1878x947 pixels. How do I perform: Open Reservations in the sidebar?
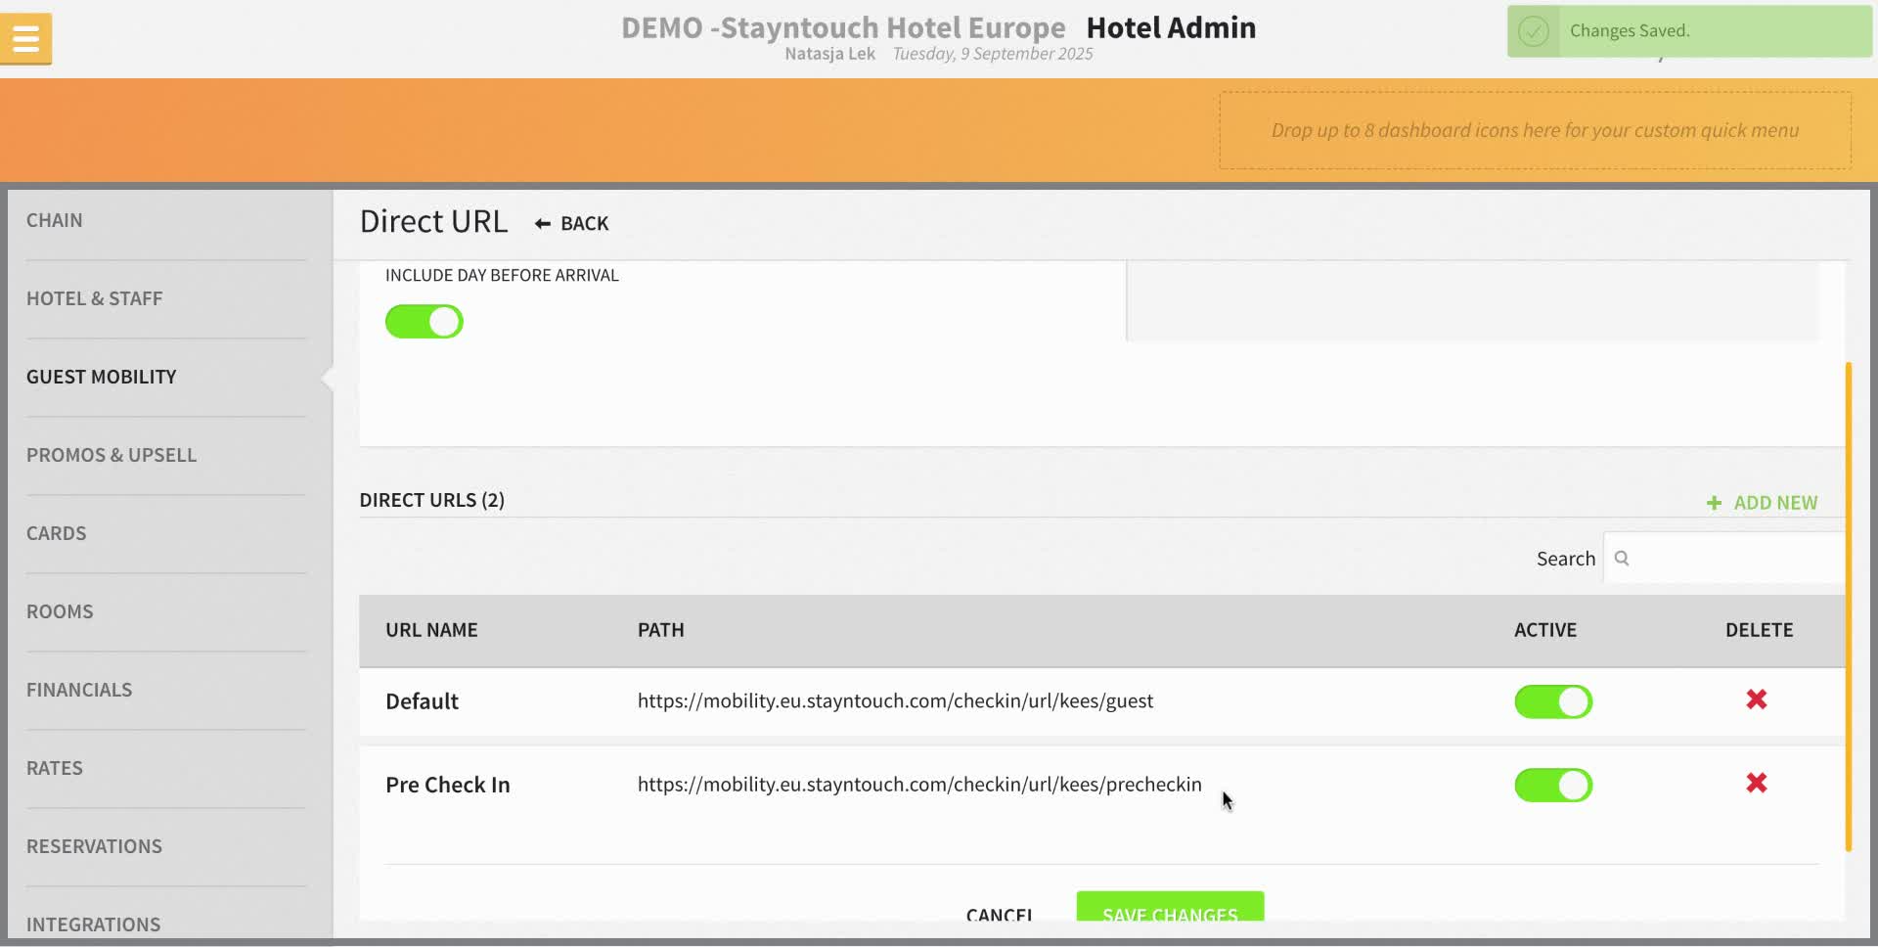coord(95,846)
